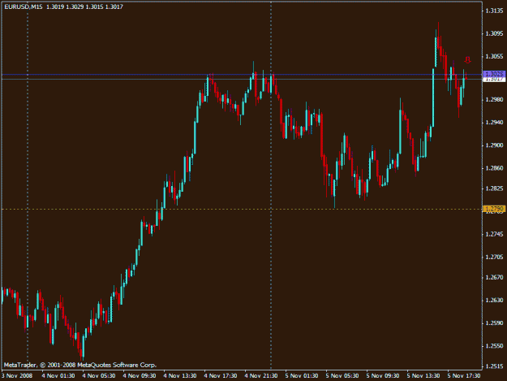Click the 5 Nov 13:30 time label

tap(423, 376)
